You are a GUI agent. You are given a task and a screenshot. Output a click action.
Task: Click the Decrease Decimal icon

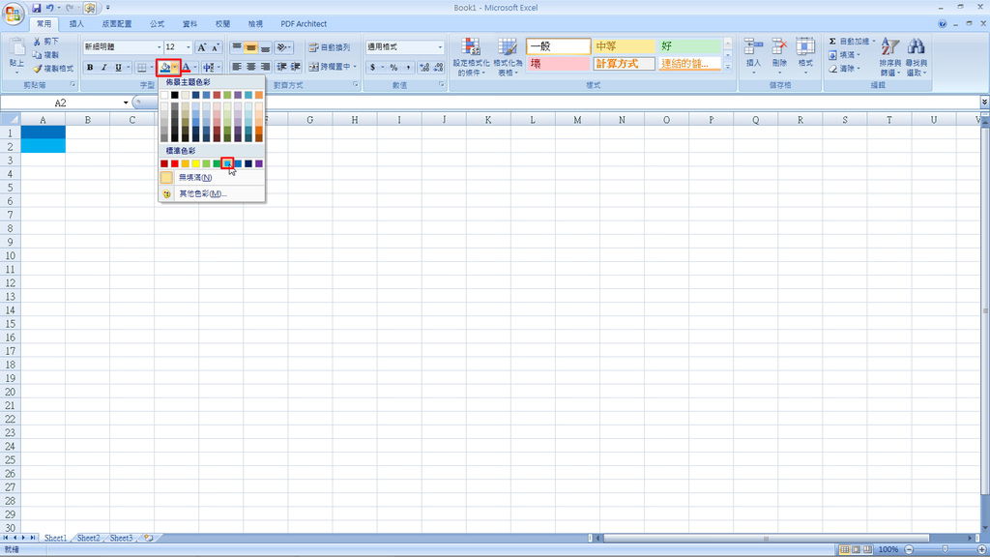click(438, 67)
